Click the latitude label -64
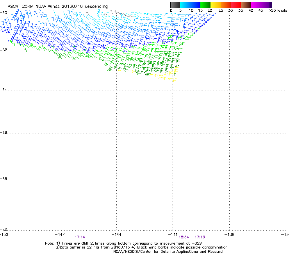289x254 pixels. [4, 90]
